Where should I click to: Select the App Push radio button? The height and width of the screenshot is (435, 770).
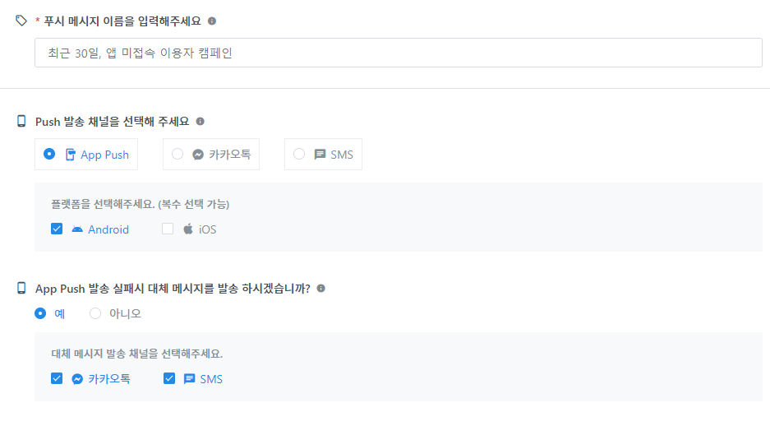coord(49,154)
